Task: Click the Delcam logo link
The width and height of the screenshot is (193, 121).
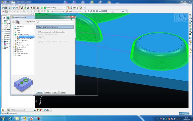Action: [x=184, y=113]
